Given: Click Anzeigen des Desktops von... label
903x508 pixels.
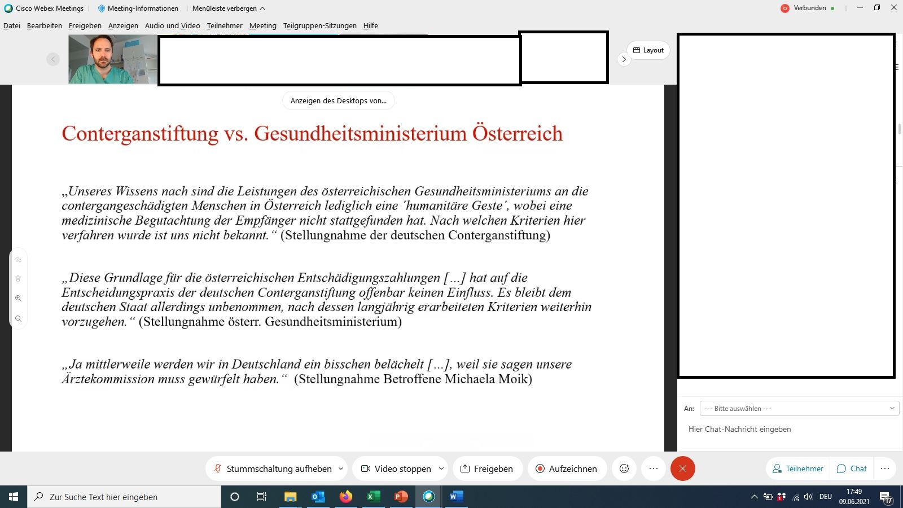Looking at the screenshot, I should pyautogui.click(x=339, y=100).
